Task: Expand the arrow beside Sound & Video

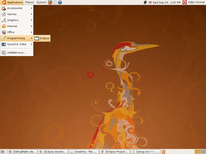Action: coord(31,44)
